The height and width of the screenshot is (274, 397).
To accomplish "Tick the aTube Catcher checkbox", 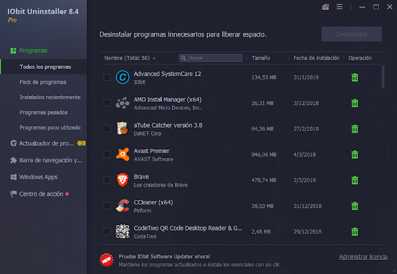I will tap(107, 128).
